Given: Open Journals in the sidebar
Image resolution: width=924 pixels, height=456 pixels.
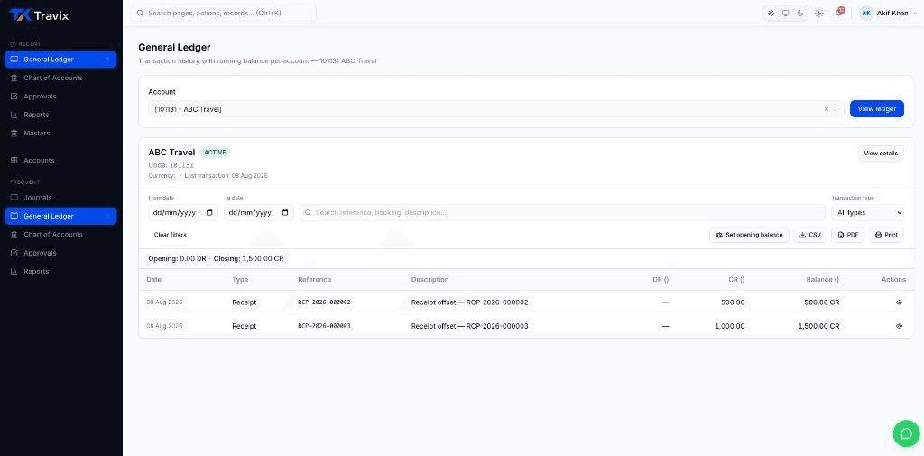Looking at the screenshot, I should tap(60, 198).
